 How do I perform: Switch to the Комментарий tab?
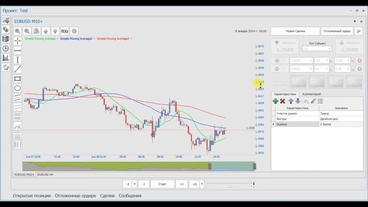coord(312,94)
